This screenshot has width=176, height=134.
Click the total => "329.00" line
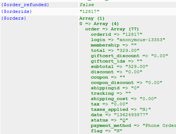coord(115,50)
